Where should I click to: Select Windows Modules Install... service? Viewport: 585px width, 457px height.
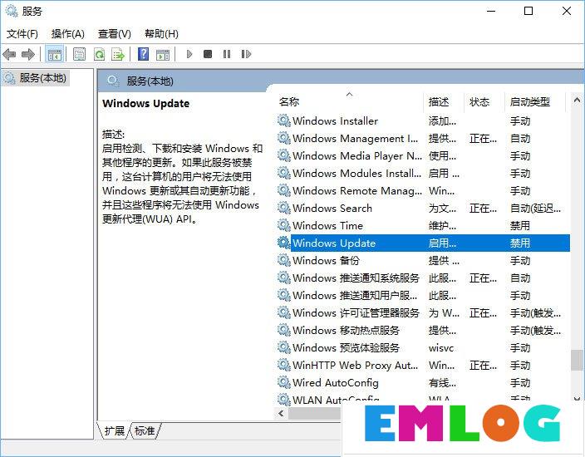point(423,173)
